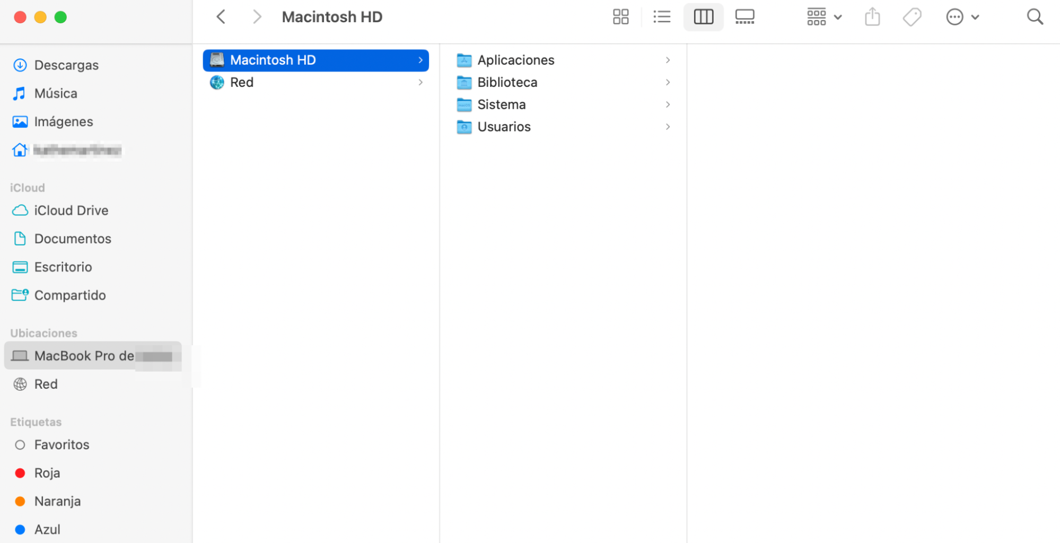1060x543 pixels.
Task: Go back with the left arrow button
Action: click(221, 17)
